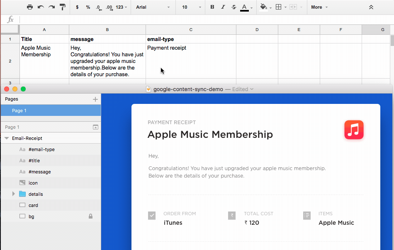This screenshot has width=394, height=250.
Task: Select Page 1 in Pages list
Action: point(51,111)
